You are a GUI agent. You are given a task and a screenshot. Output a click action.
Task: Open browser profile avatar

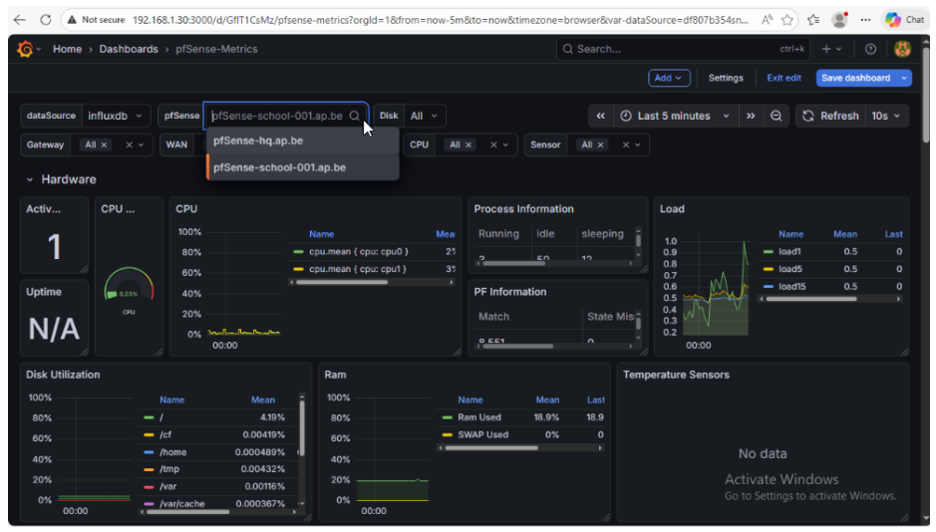click(839, 20)
